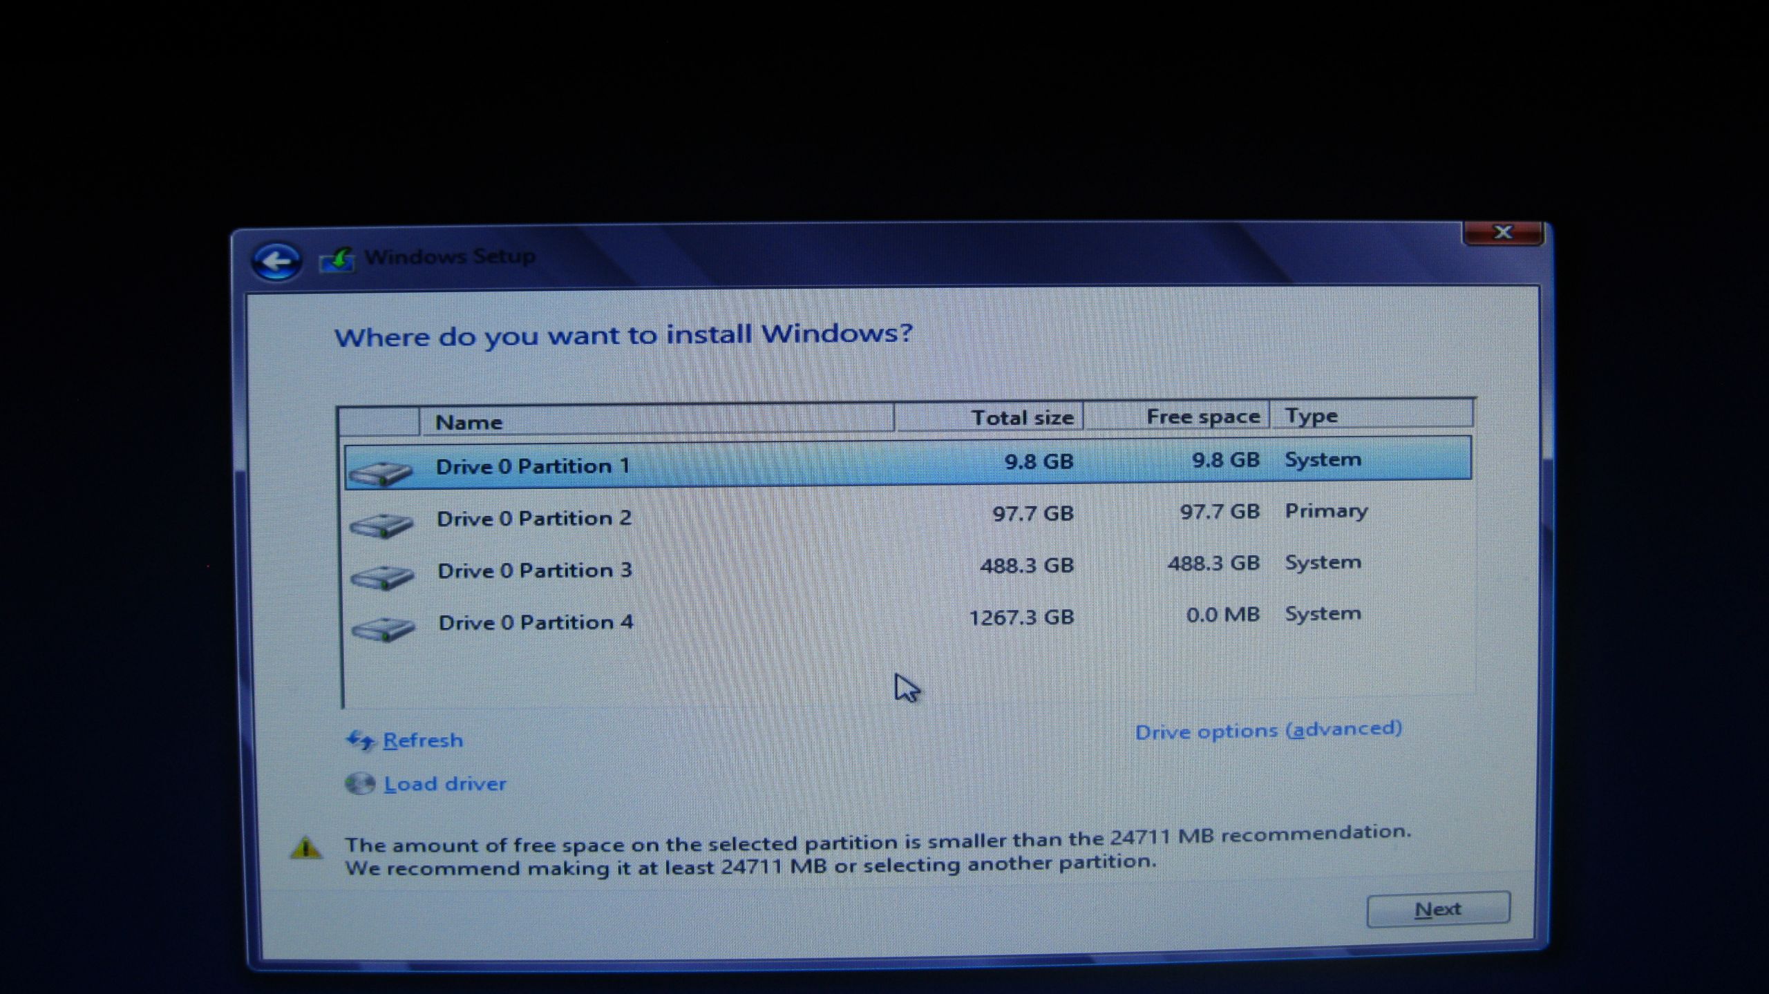Image resolution: width=1769 pixels, height=994 pixels.
Task: Click the Partition 2 drive icon
Action: click(381, 525)
